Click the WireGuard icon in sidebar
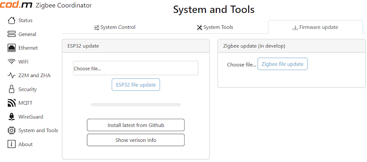The height and width of the screenshot is (162, 367). tap(12, 117)
